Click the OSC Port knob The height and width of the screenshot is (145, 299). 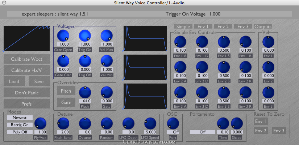click(x=173, y=123)
